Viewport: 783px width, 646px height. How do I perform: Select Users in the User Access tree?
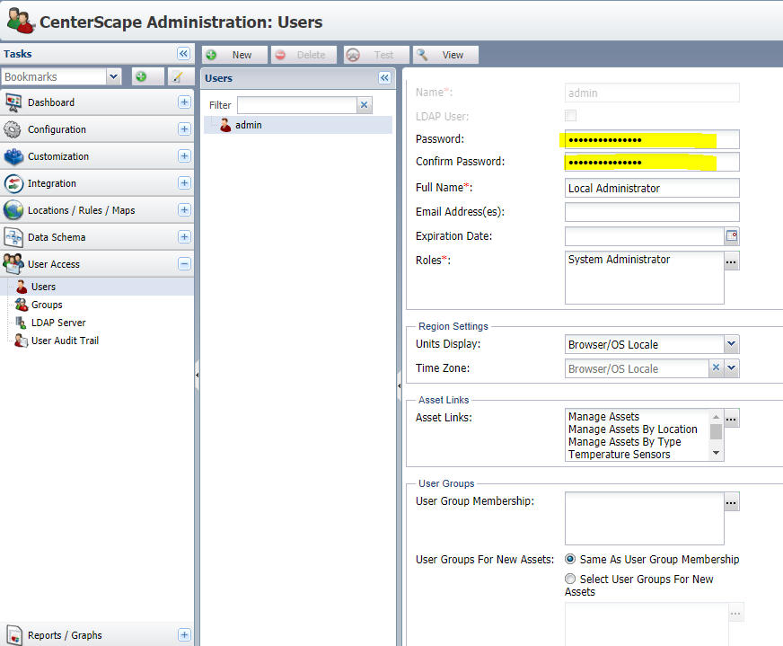tap(97, 287)
